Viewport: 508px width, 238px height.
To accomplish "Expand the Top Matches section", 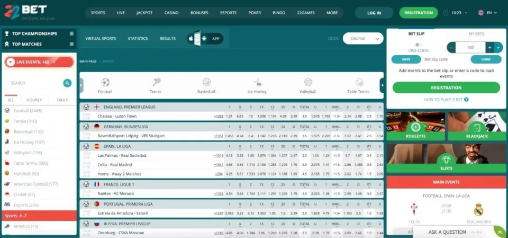I will point(72,44).
